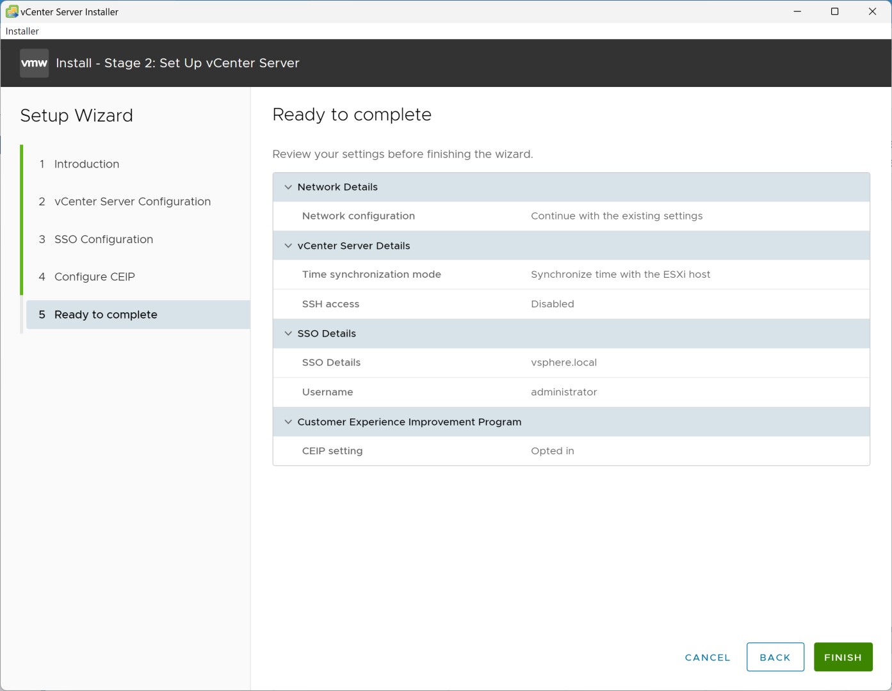
Task: Click the SSO Details row label
Action: pos(331,362)
